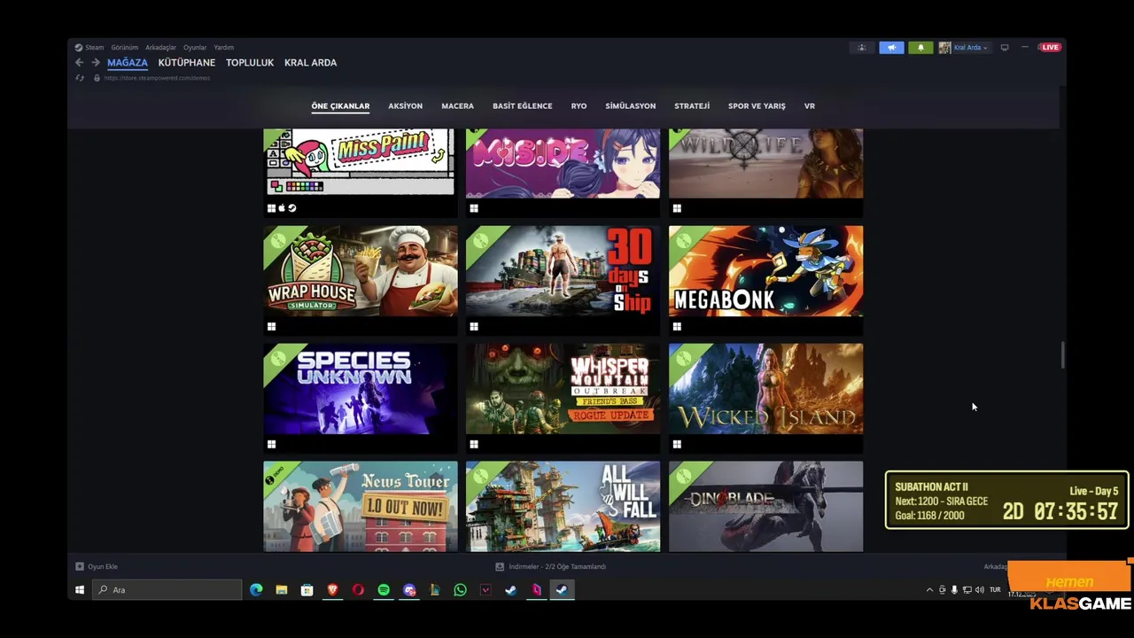
Task: Click the padlock icon beside the URL
Action: point(97,78)
